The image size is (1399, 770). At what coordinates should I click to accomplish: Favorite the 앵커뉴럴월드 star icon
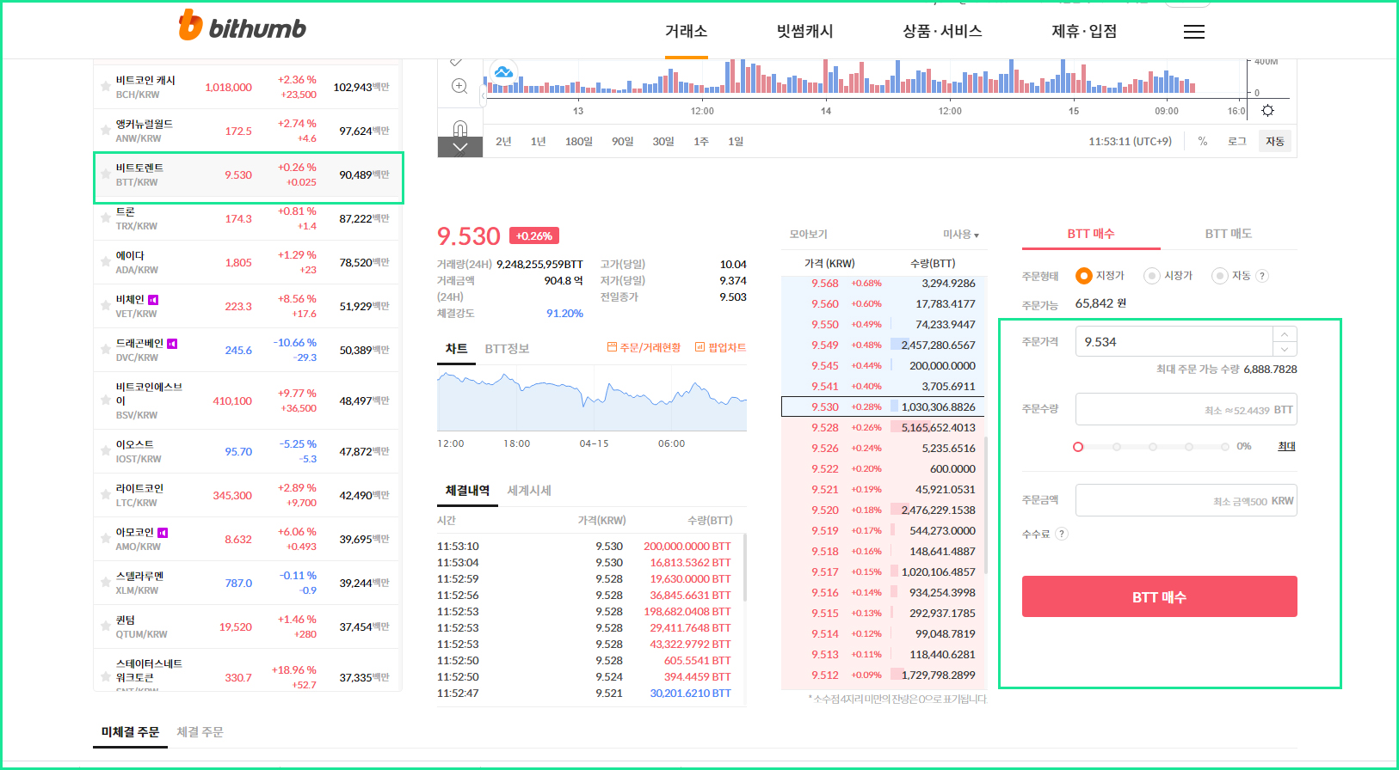click(x=105, y=130)
